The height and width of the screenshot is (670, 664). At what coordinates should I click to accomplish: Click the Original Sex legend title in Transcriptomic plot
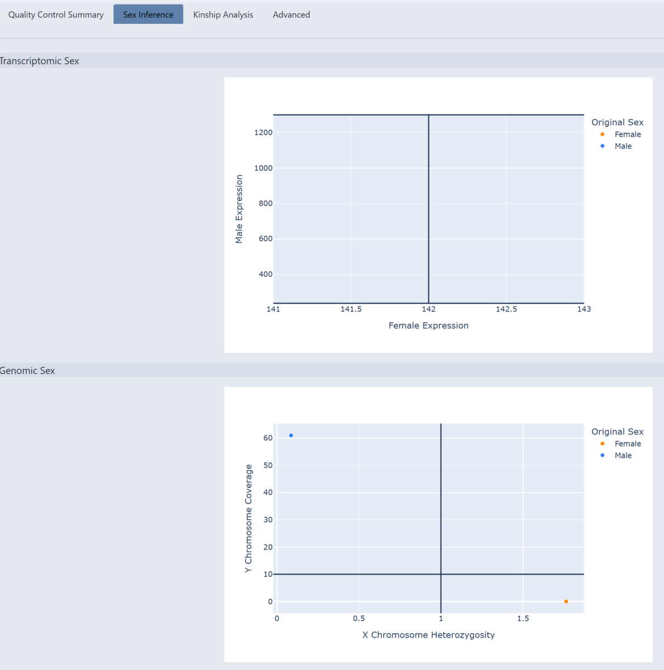point(618,122)
